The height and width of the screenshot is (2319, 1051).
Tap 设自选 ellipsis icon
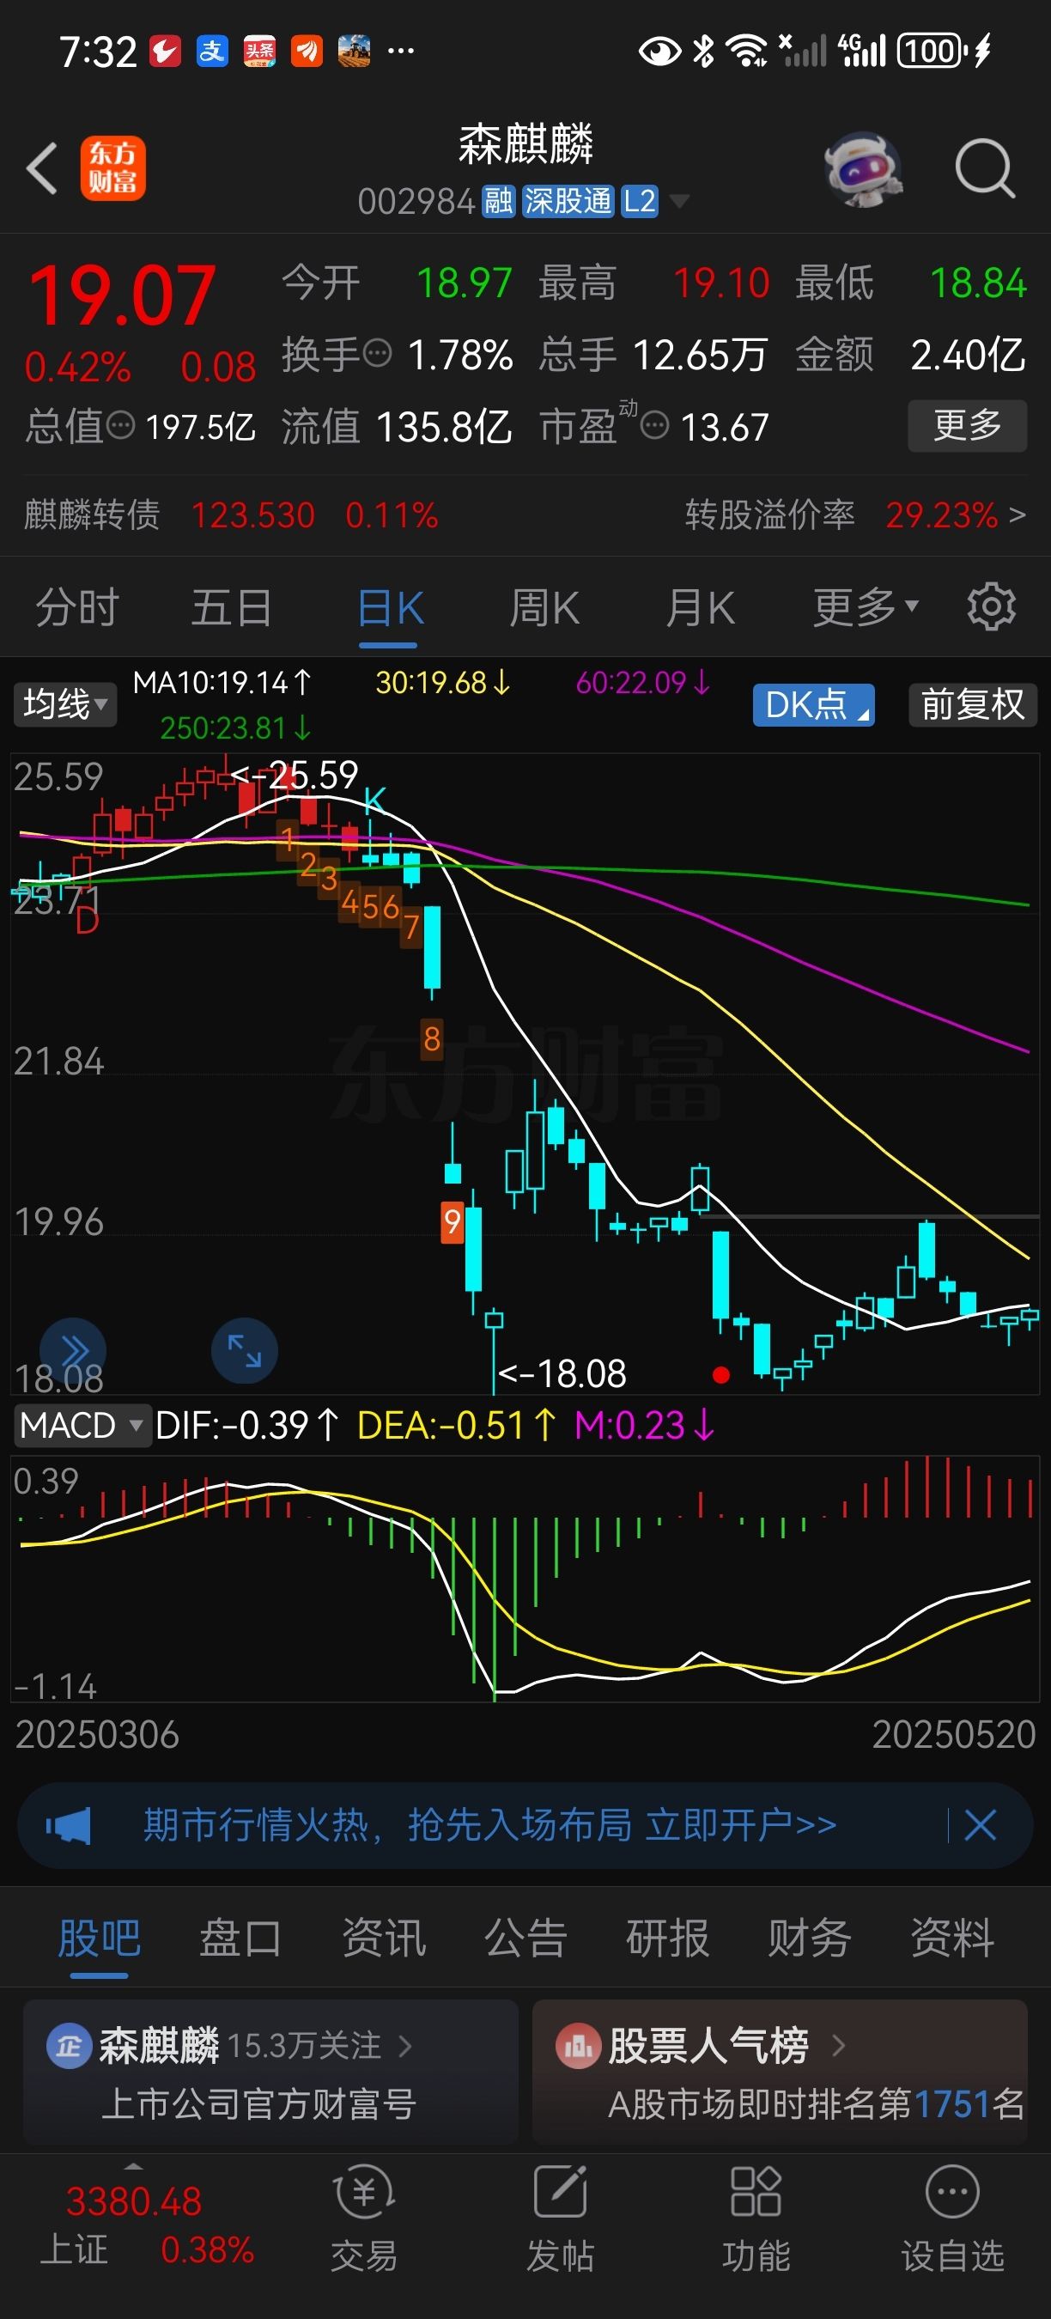click(952, 2192)
